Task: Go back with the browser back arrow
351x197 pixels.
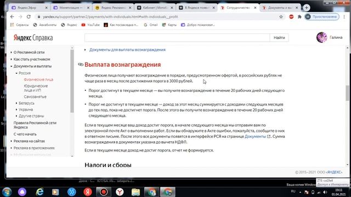Action: click(12, 17)
